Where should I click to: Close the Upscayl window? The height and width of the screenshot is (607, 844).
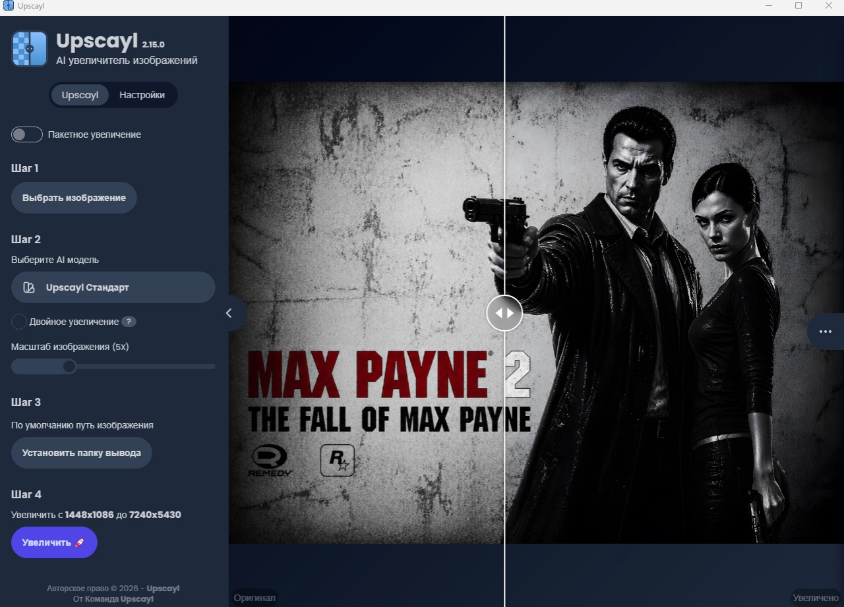point(829,6)
